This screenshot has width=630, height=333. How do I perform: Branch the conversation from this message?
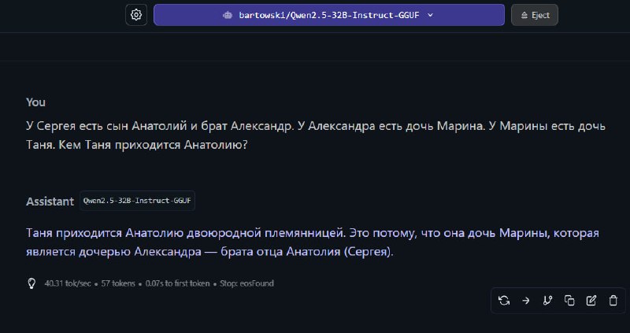547,301
